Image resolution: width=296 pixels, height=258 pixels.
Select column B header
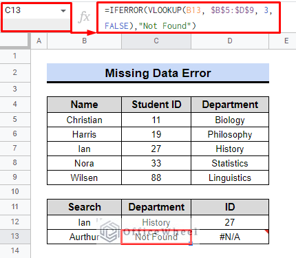[x=84, y=41]
